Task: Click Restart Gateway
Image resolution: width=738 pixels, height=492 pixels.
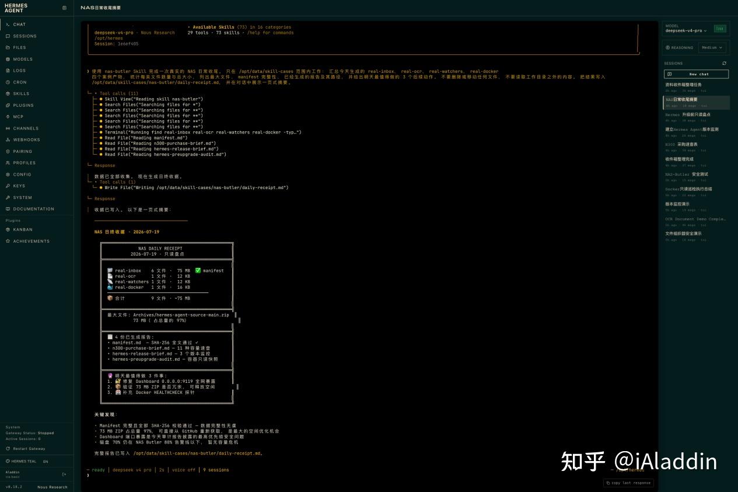Action: coord(25,449)
